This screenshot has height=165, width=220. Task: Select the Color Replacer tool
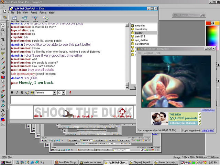3,77
